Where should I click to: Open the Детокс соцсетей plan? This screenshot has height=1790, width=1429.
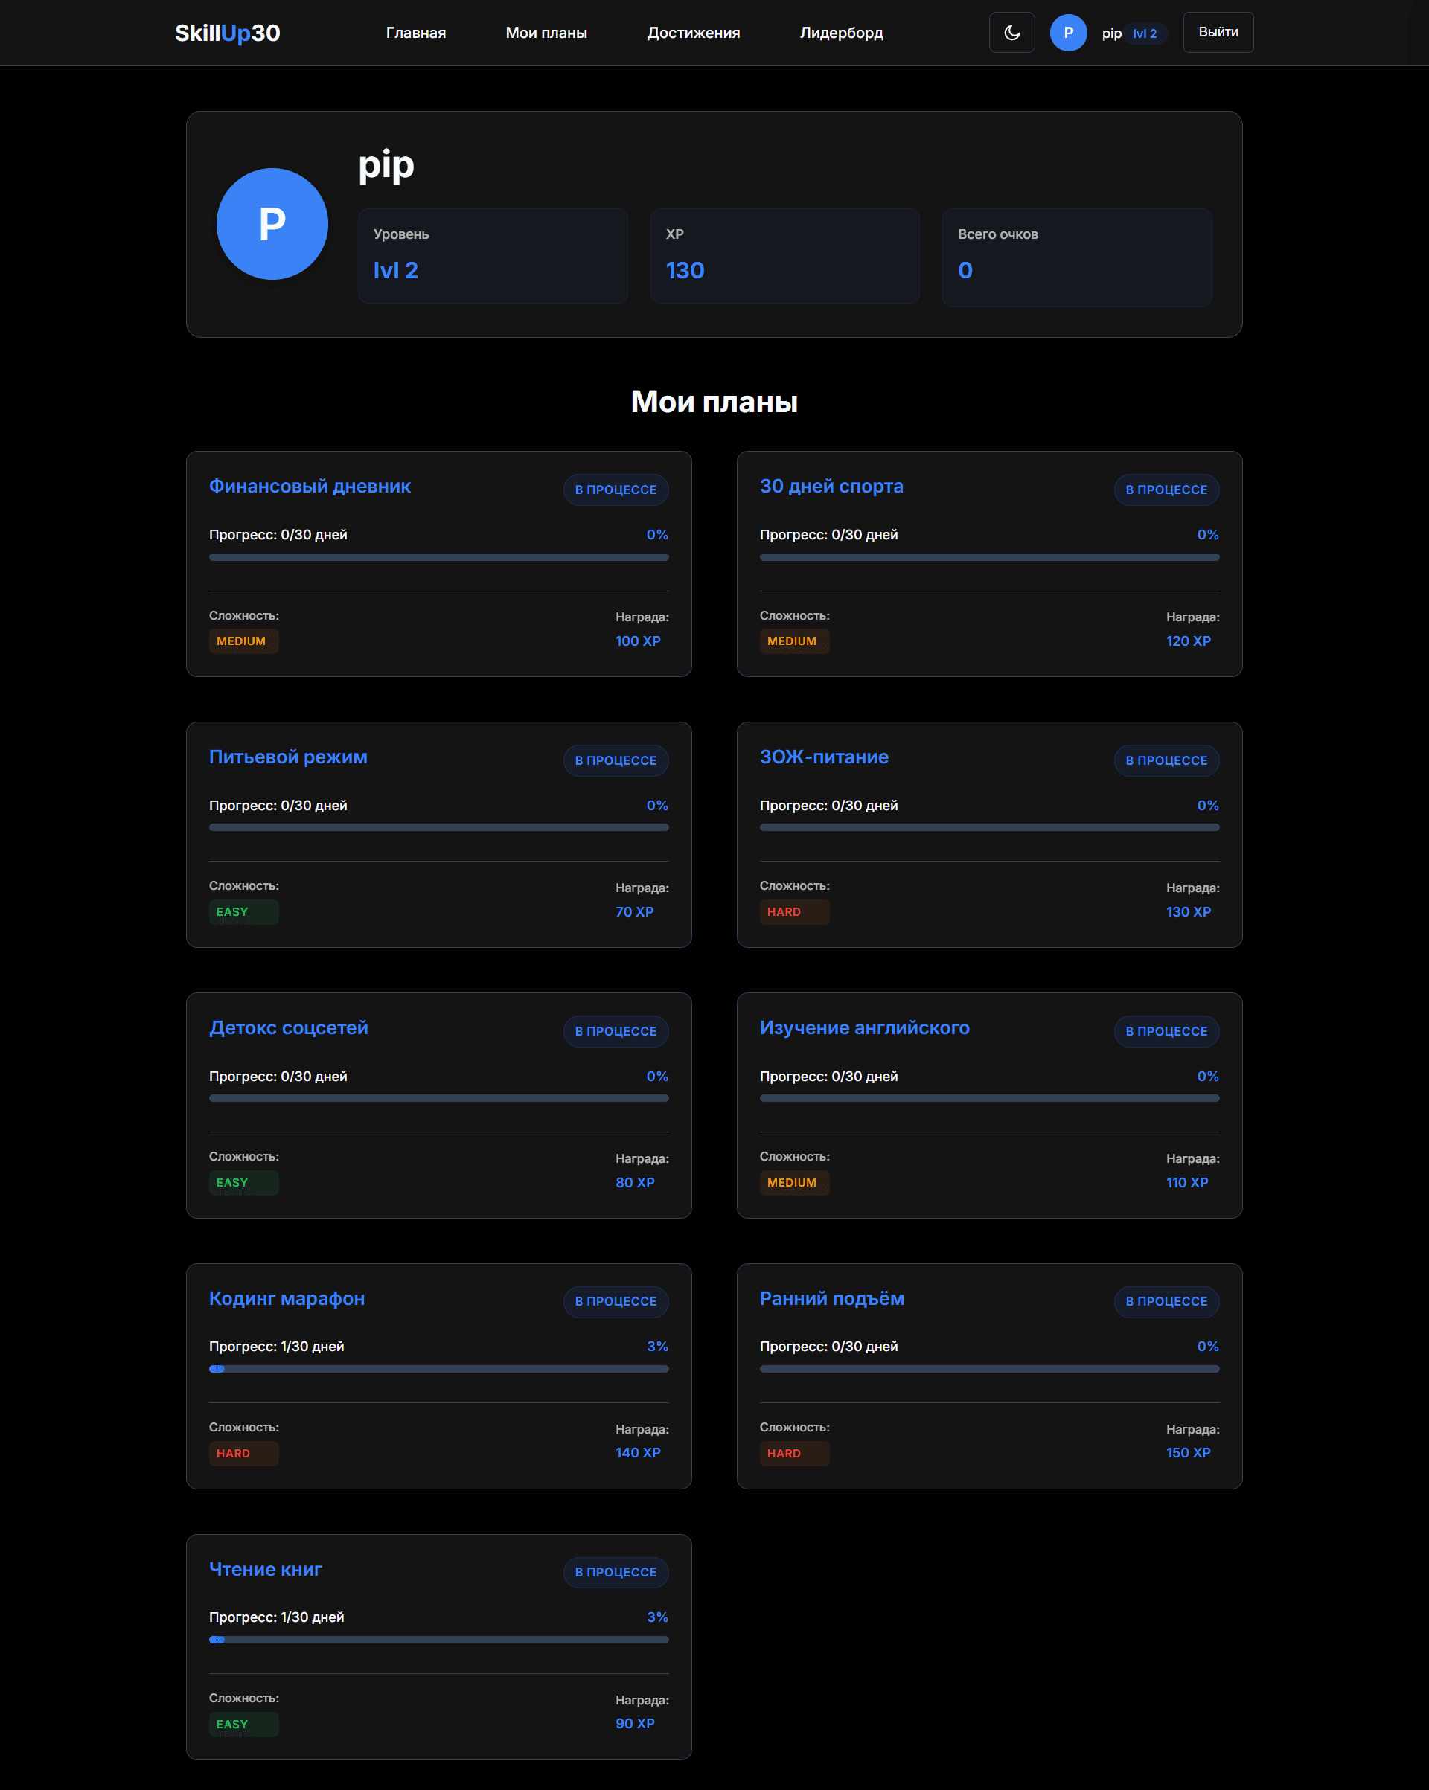pyautogui.click(x=288, y=1028)
